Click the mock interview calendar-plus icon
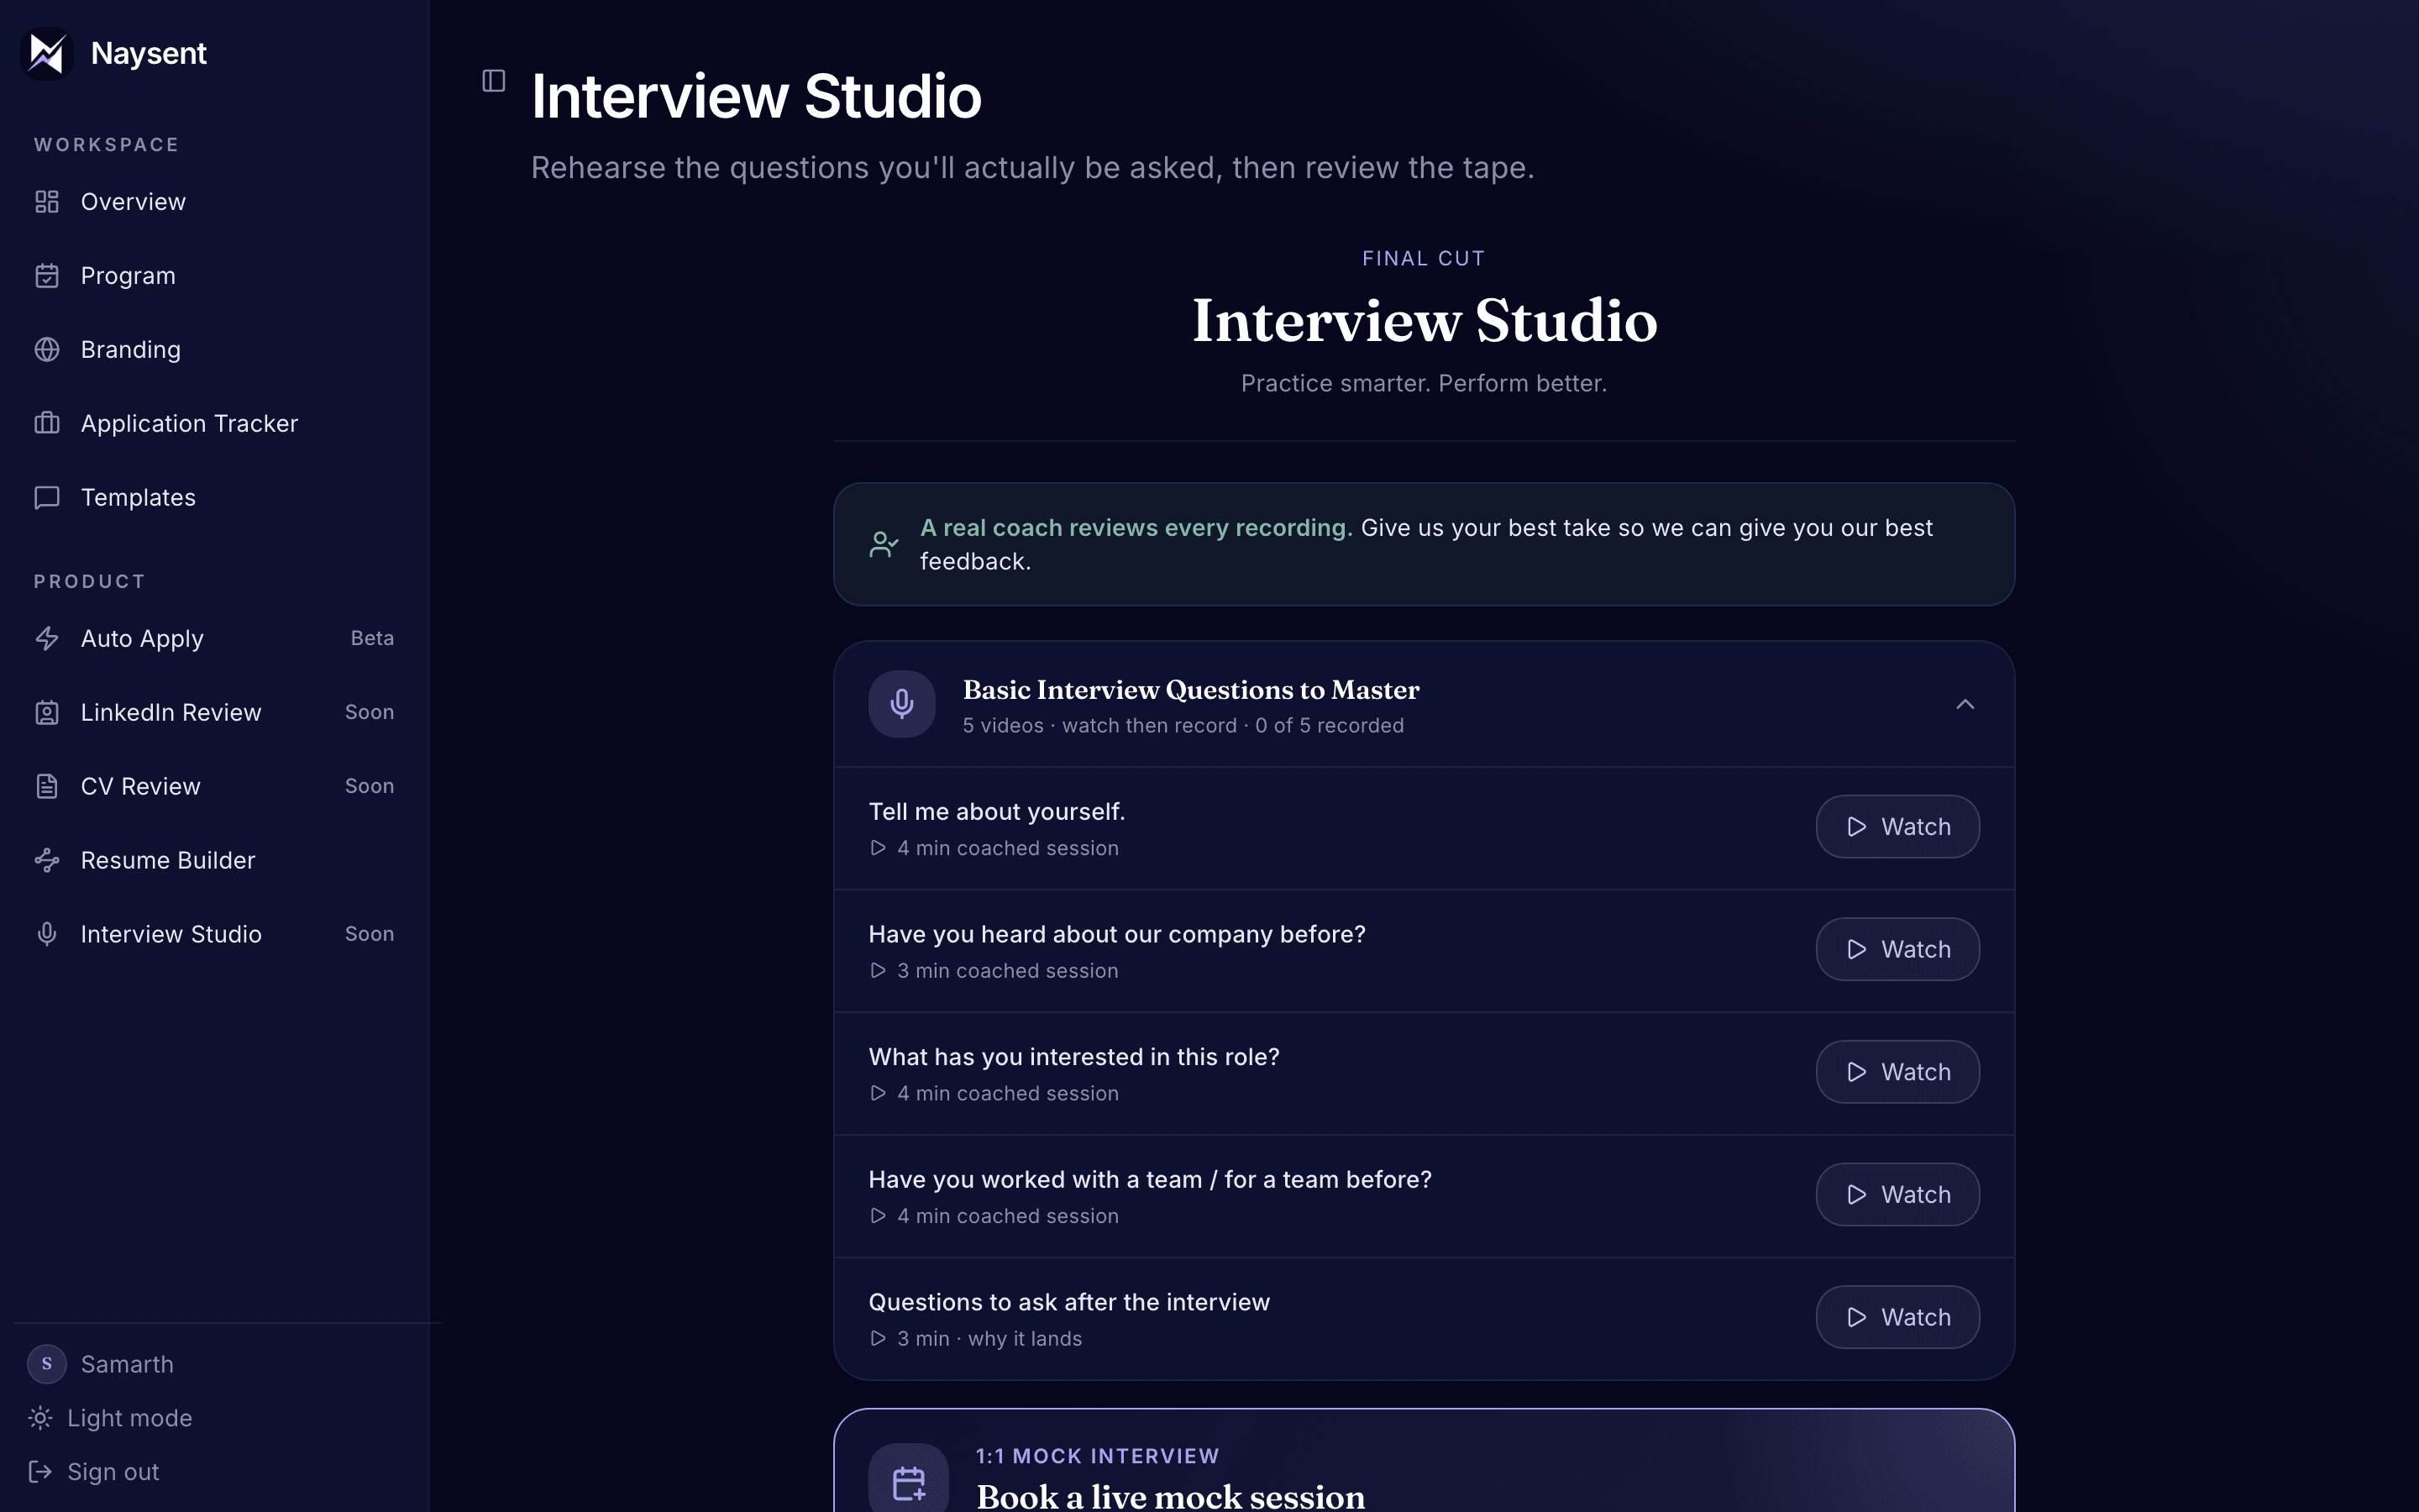The image size is (2419, 1512). pyautogui.click(x=909, y=1483)
